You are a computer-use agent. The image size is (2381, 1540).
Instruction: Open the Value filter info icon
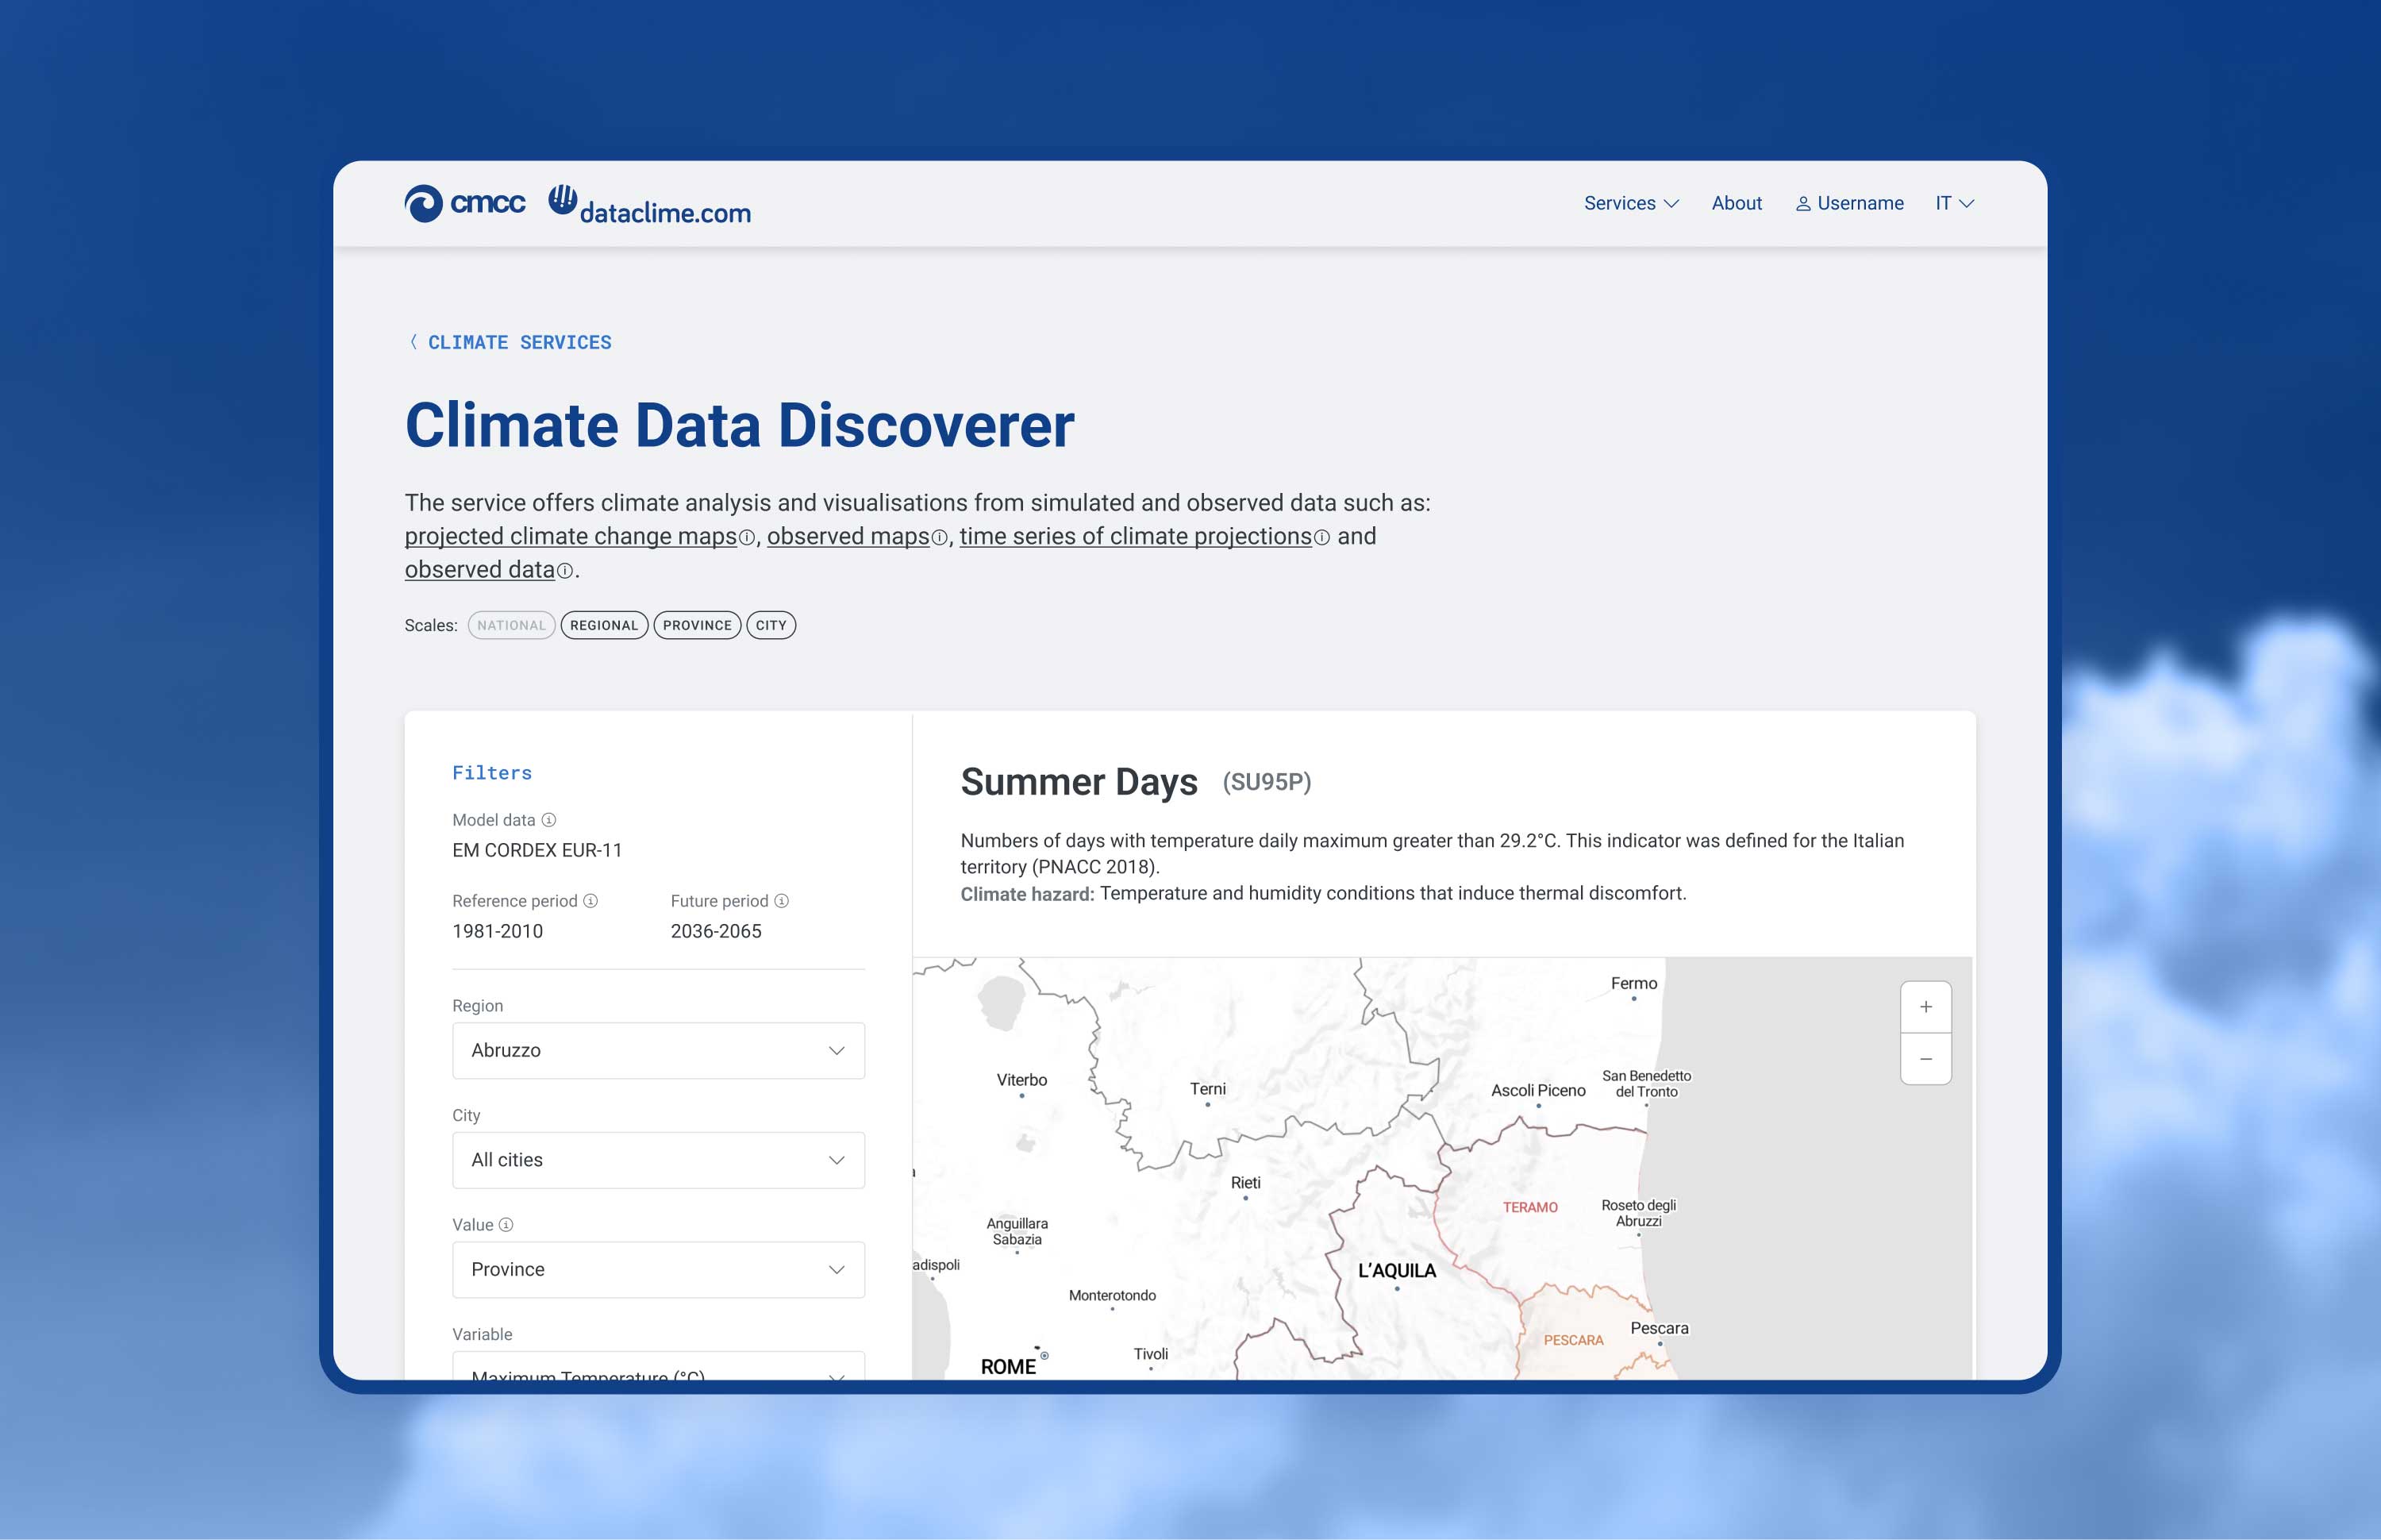click(x=506, y=1224)
